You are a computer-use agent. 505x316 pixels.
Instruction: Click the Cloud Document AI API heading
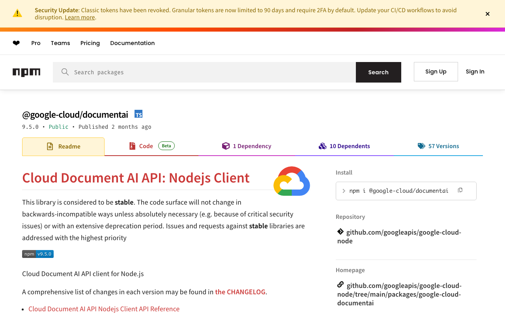[136, 178]
